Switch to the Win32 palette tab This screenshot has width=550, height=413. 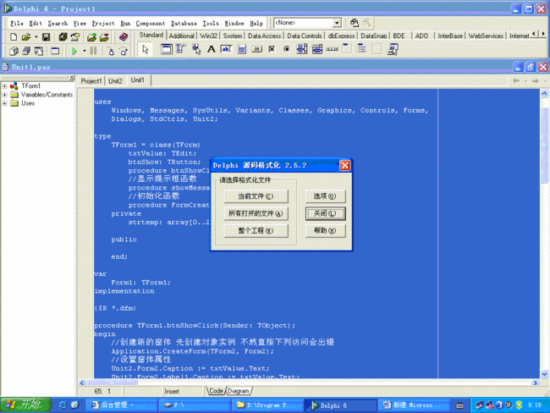click(x=209, y=36)
